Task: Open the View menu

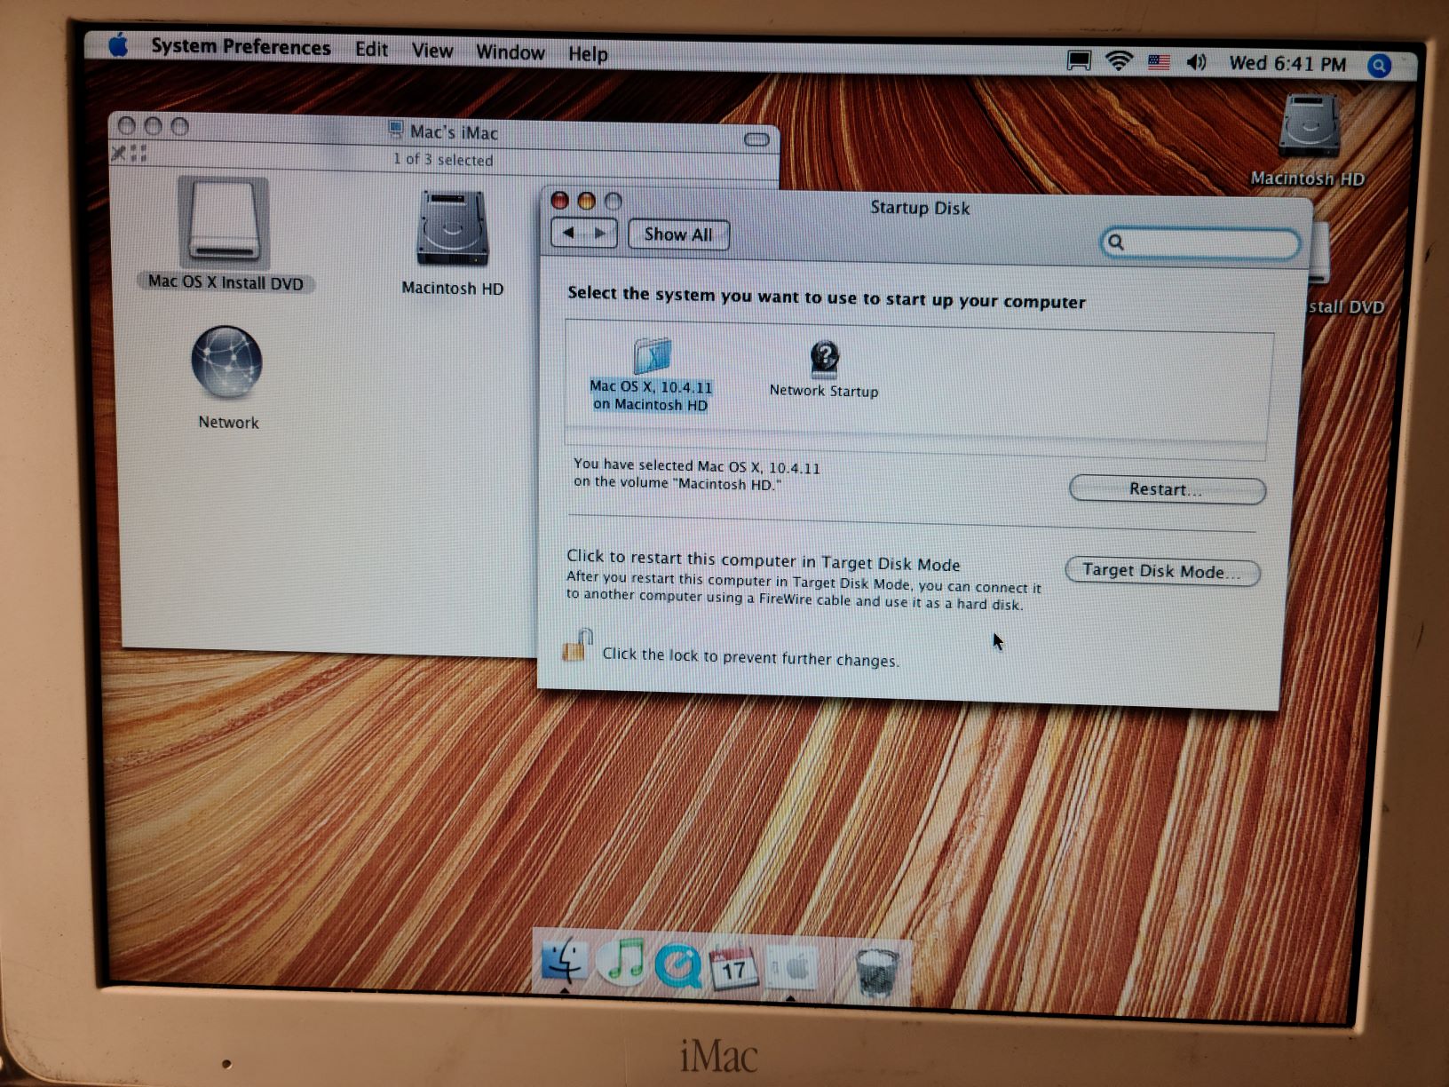Action: point(432,52)
